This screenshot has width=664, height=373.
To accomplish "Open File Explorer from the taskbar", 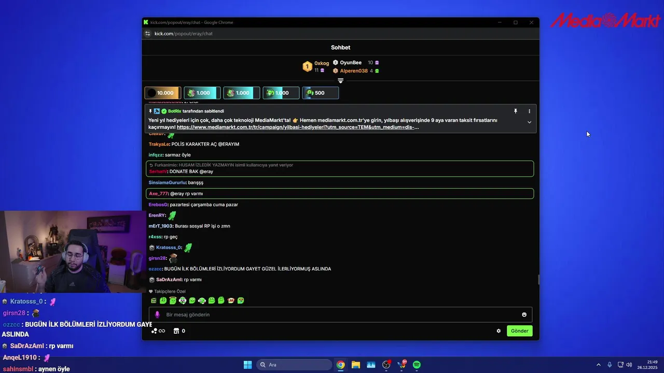I will [356, 365].
